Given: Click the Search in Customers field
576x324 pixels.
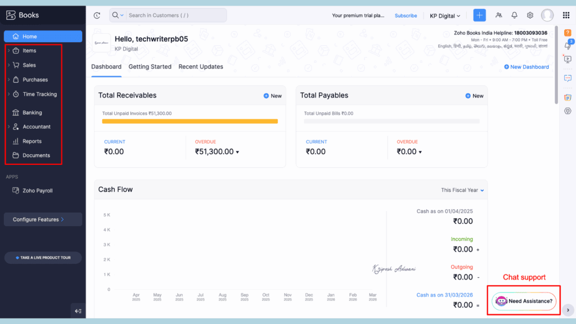Looking at the screenshot, I should click(174, 15).
